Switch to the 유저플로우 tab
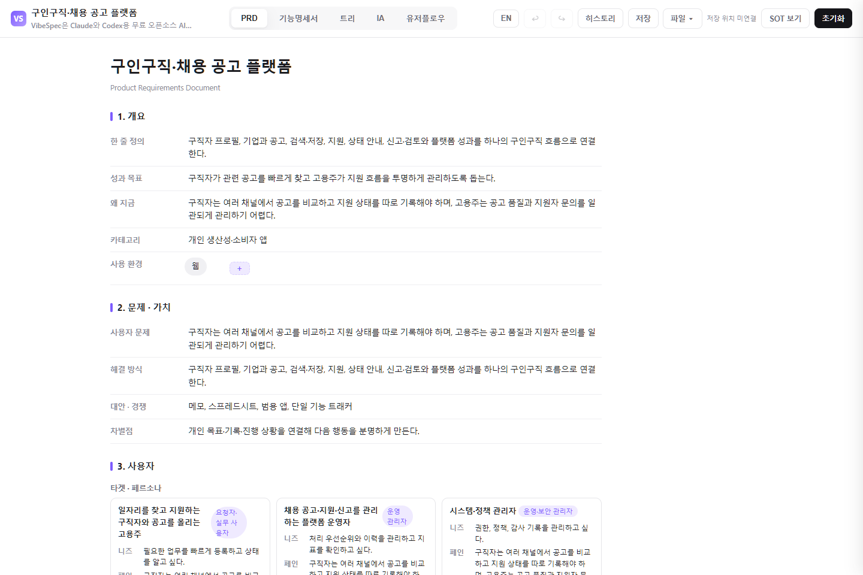 [426, 19]
